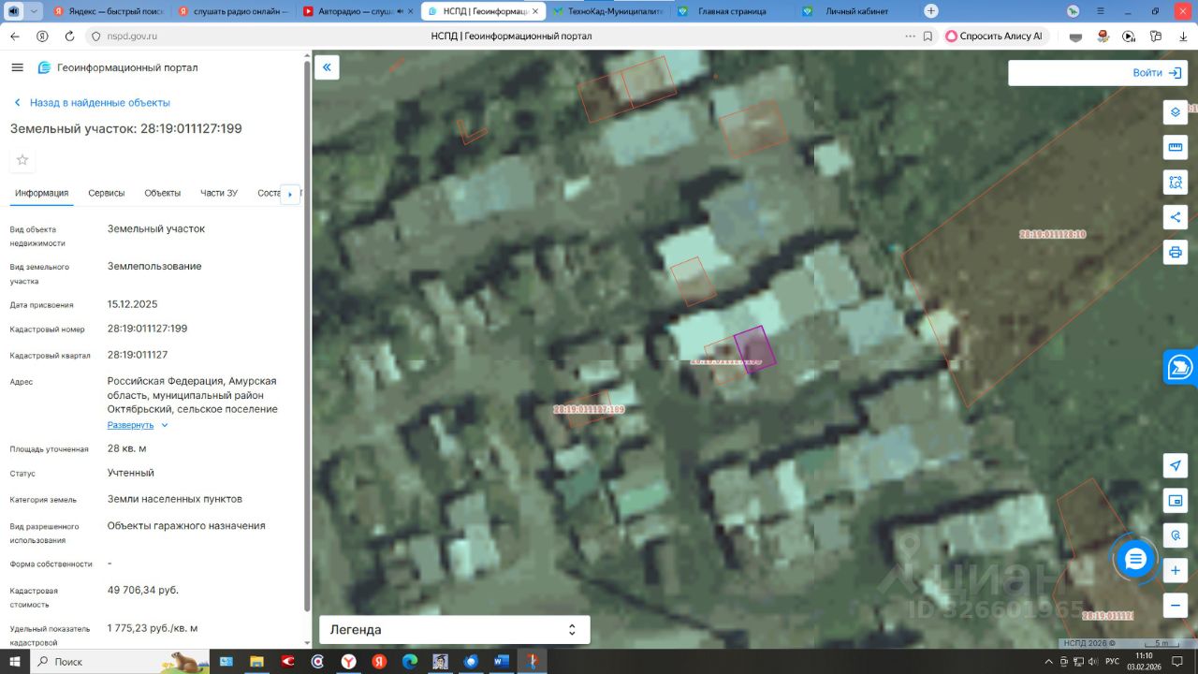Share the current map view

(x=1175, y=217)
